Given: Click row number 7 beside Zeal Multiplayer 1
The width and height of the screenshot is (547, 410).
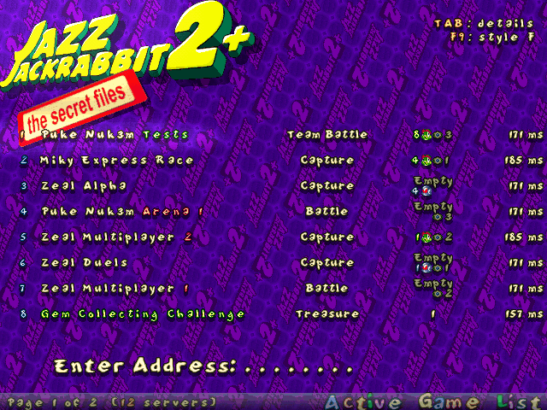Looking at the screenshot, I should tap(24, 289).
